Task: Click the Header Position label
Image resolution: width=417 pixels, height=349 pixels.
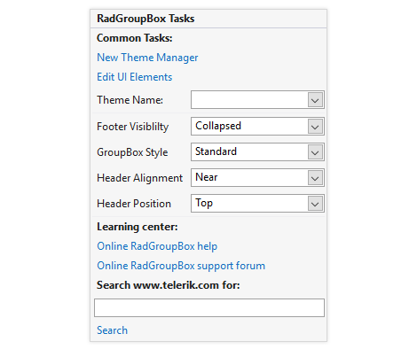Action: [134, 204]
